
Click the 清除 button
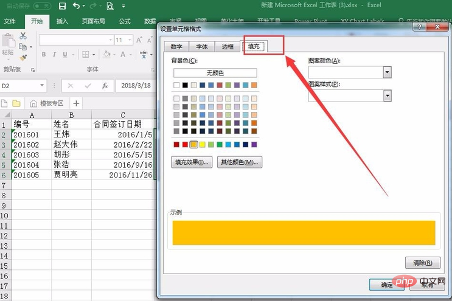click(x=423, y=263)
